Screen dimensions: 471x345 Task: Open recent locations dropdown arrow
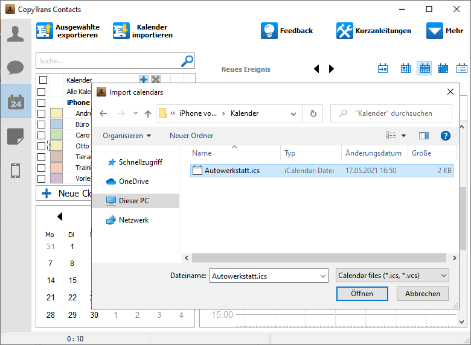(x=135, y=113)
